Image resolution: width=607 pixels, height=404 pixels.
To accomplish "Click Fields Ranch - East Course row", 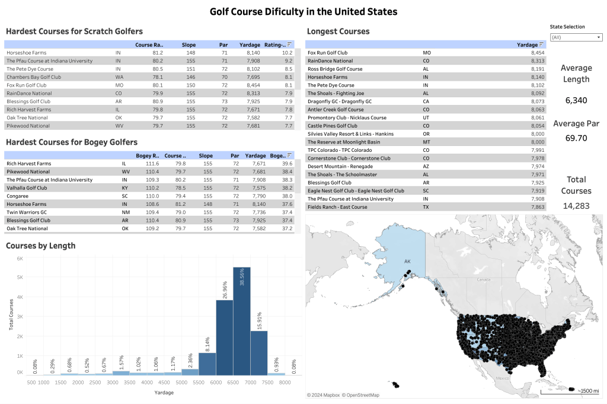I will [x=337, y=207].
